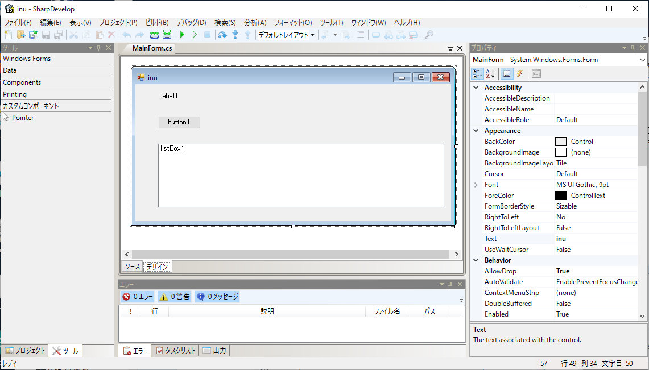The width and height of the screenshot is (649, 370).
Task: Open the Windows Forms toolbox category
Action: [x=27, y=58]
